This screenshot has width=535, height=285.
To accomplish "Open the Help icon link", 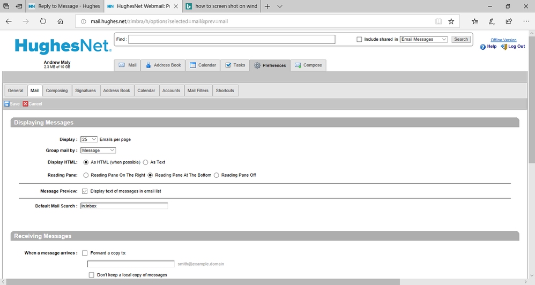I will (483, 47).
